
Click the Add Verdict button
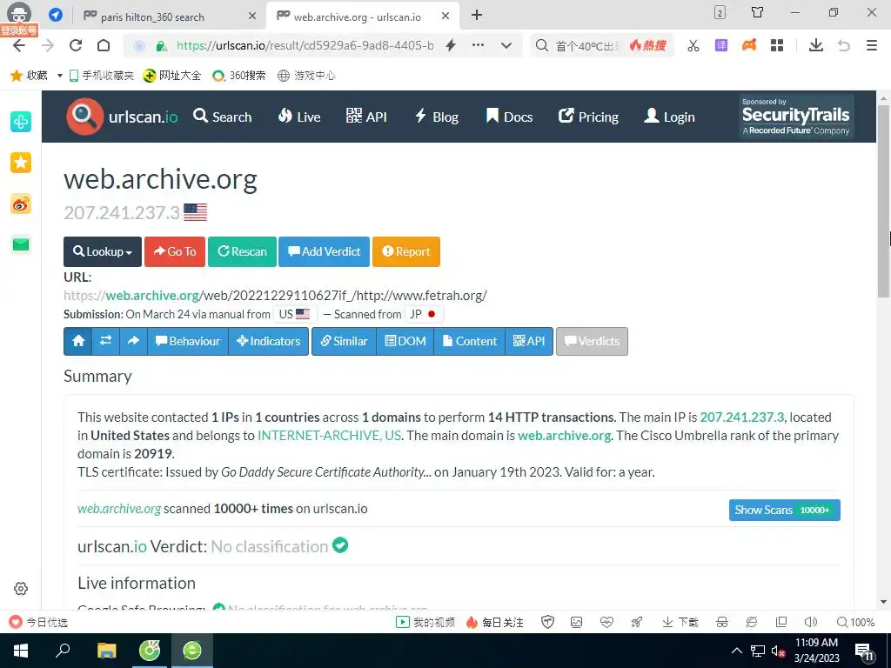[324, 251]
